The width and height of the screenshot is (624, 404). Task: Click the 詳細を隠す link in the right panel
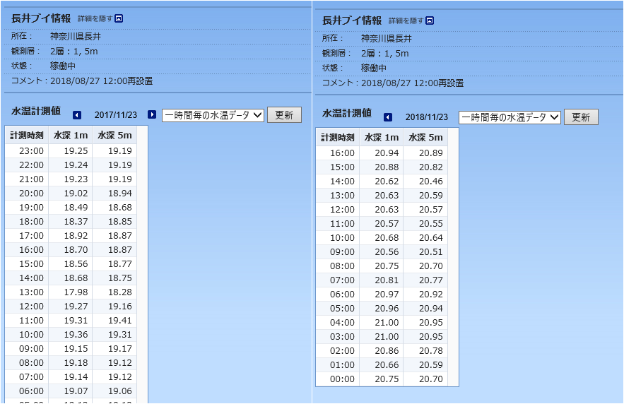tap(406, 20)
